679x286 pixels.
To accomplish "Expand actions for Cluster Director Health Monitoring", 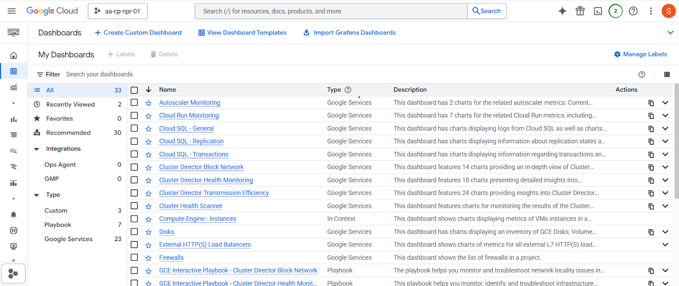I will pyautogui.click(x=665, y=180).
